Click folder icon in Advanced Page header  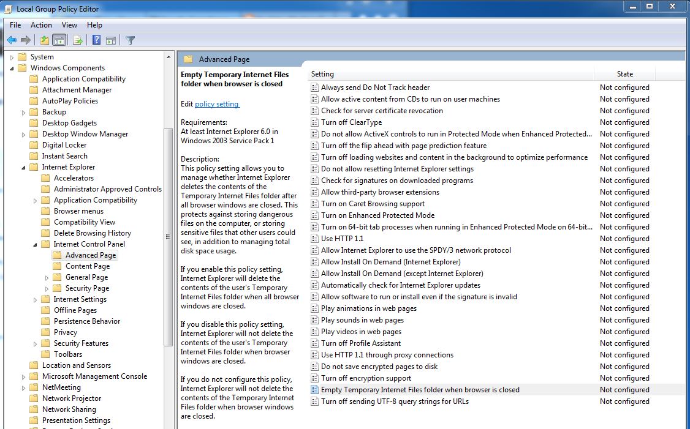tap(188, 59)
